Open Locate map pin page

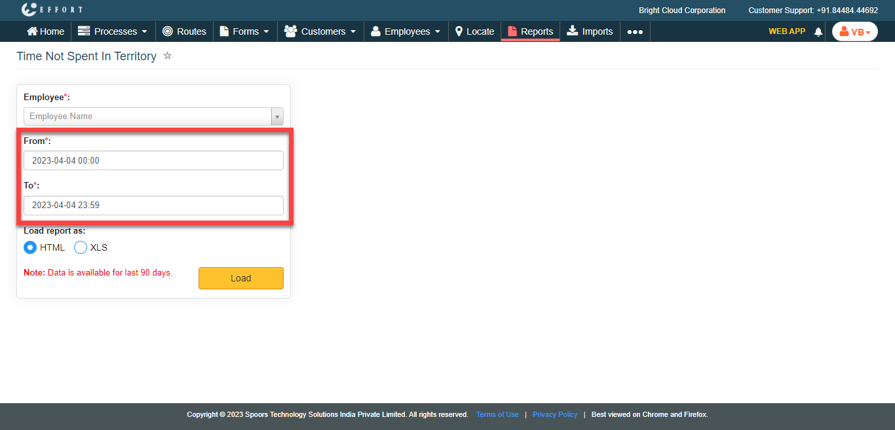(x=474, y=31)
